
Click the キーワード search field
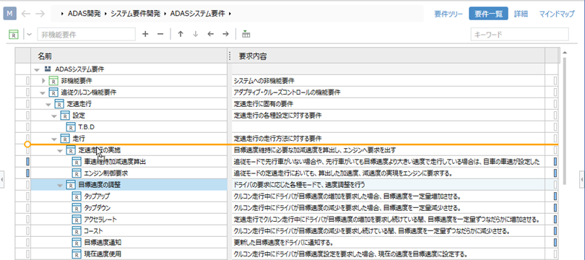point(520,35)
